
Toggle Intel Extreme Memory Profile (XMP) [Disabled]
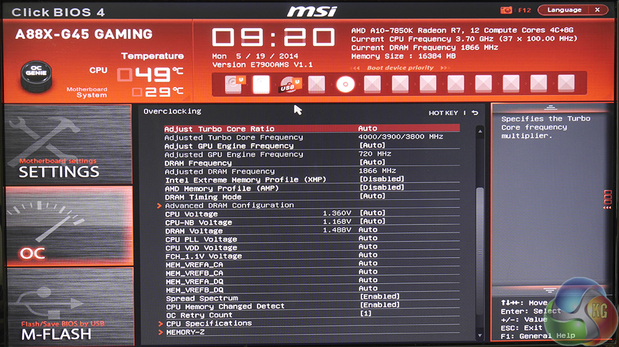382,179
